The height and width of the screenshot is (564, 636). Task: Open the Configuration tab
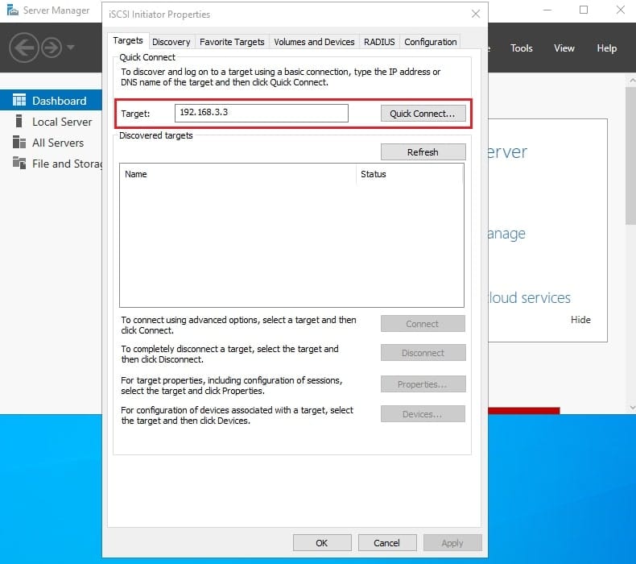point(431,42)
